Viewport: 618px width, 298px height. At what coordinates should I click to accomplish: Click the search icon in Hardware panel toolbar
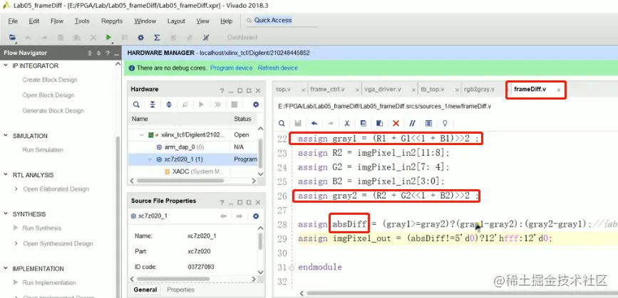click(136, 105)
